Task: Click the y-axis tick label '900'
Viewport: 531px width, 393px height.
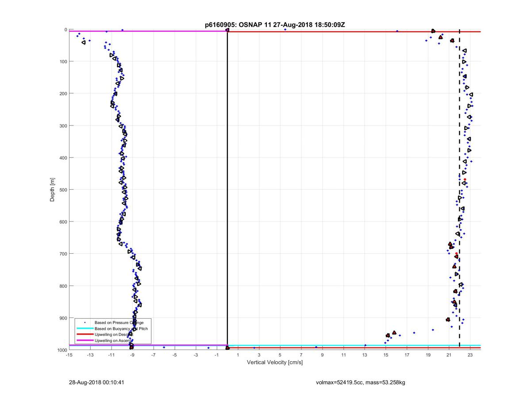Action: [x=62, y=318]
